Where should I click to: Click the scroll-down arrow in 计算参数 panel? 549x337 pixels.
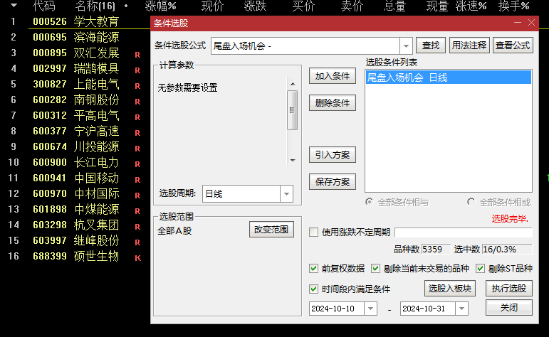coord(293,161)
